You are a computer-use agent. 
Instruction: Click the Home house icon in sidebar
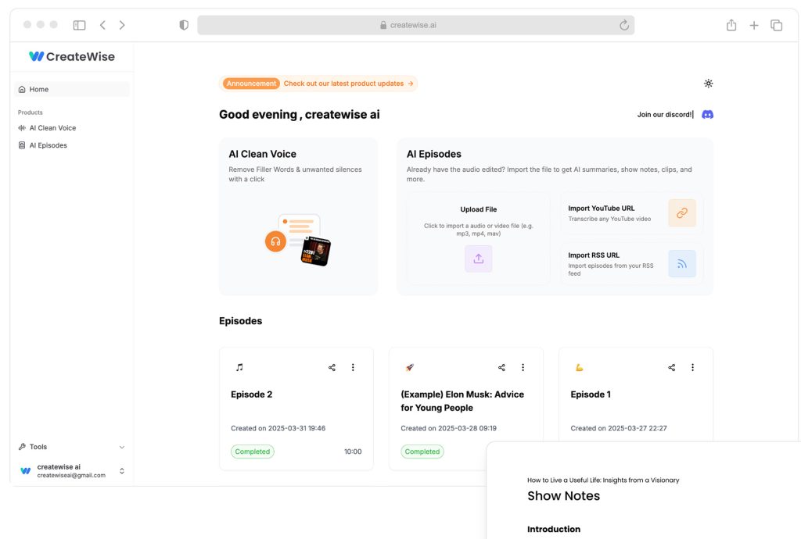pyautogui.click(x=22, y=89)
